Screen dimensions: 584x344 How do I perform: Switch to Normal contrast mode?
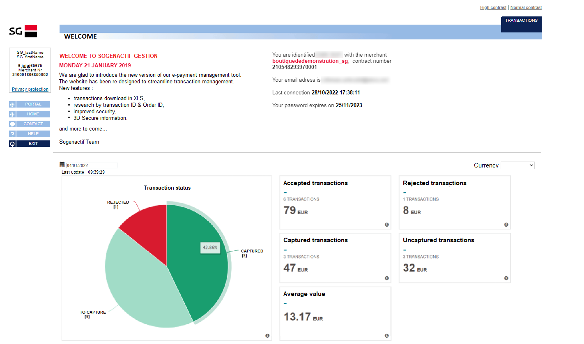pyautogui.click(x=526, y=7)
